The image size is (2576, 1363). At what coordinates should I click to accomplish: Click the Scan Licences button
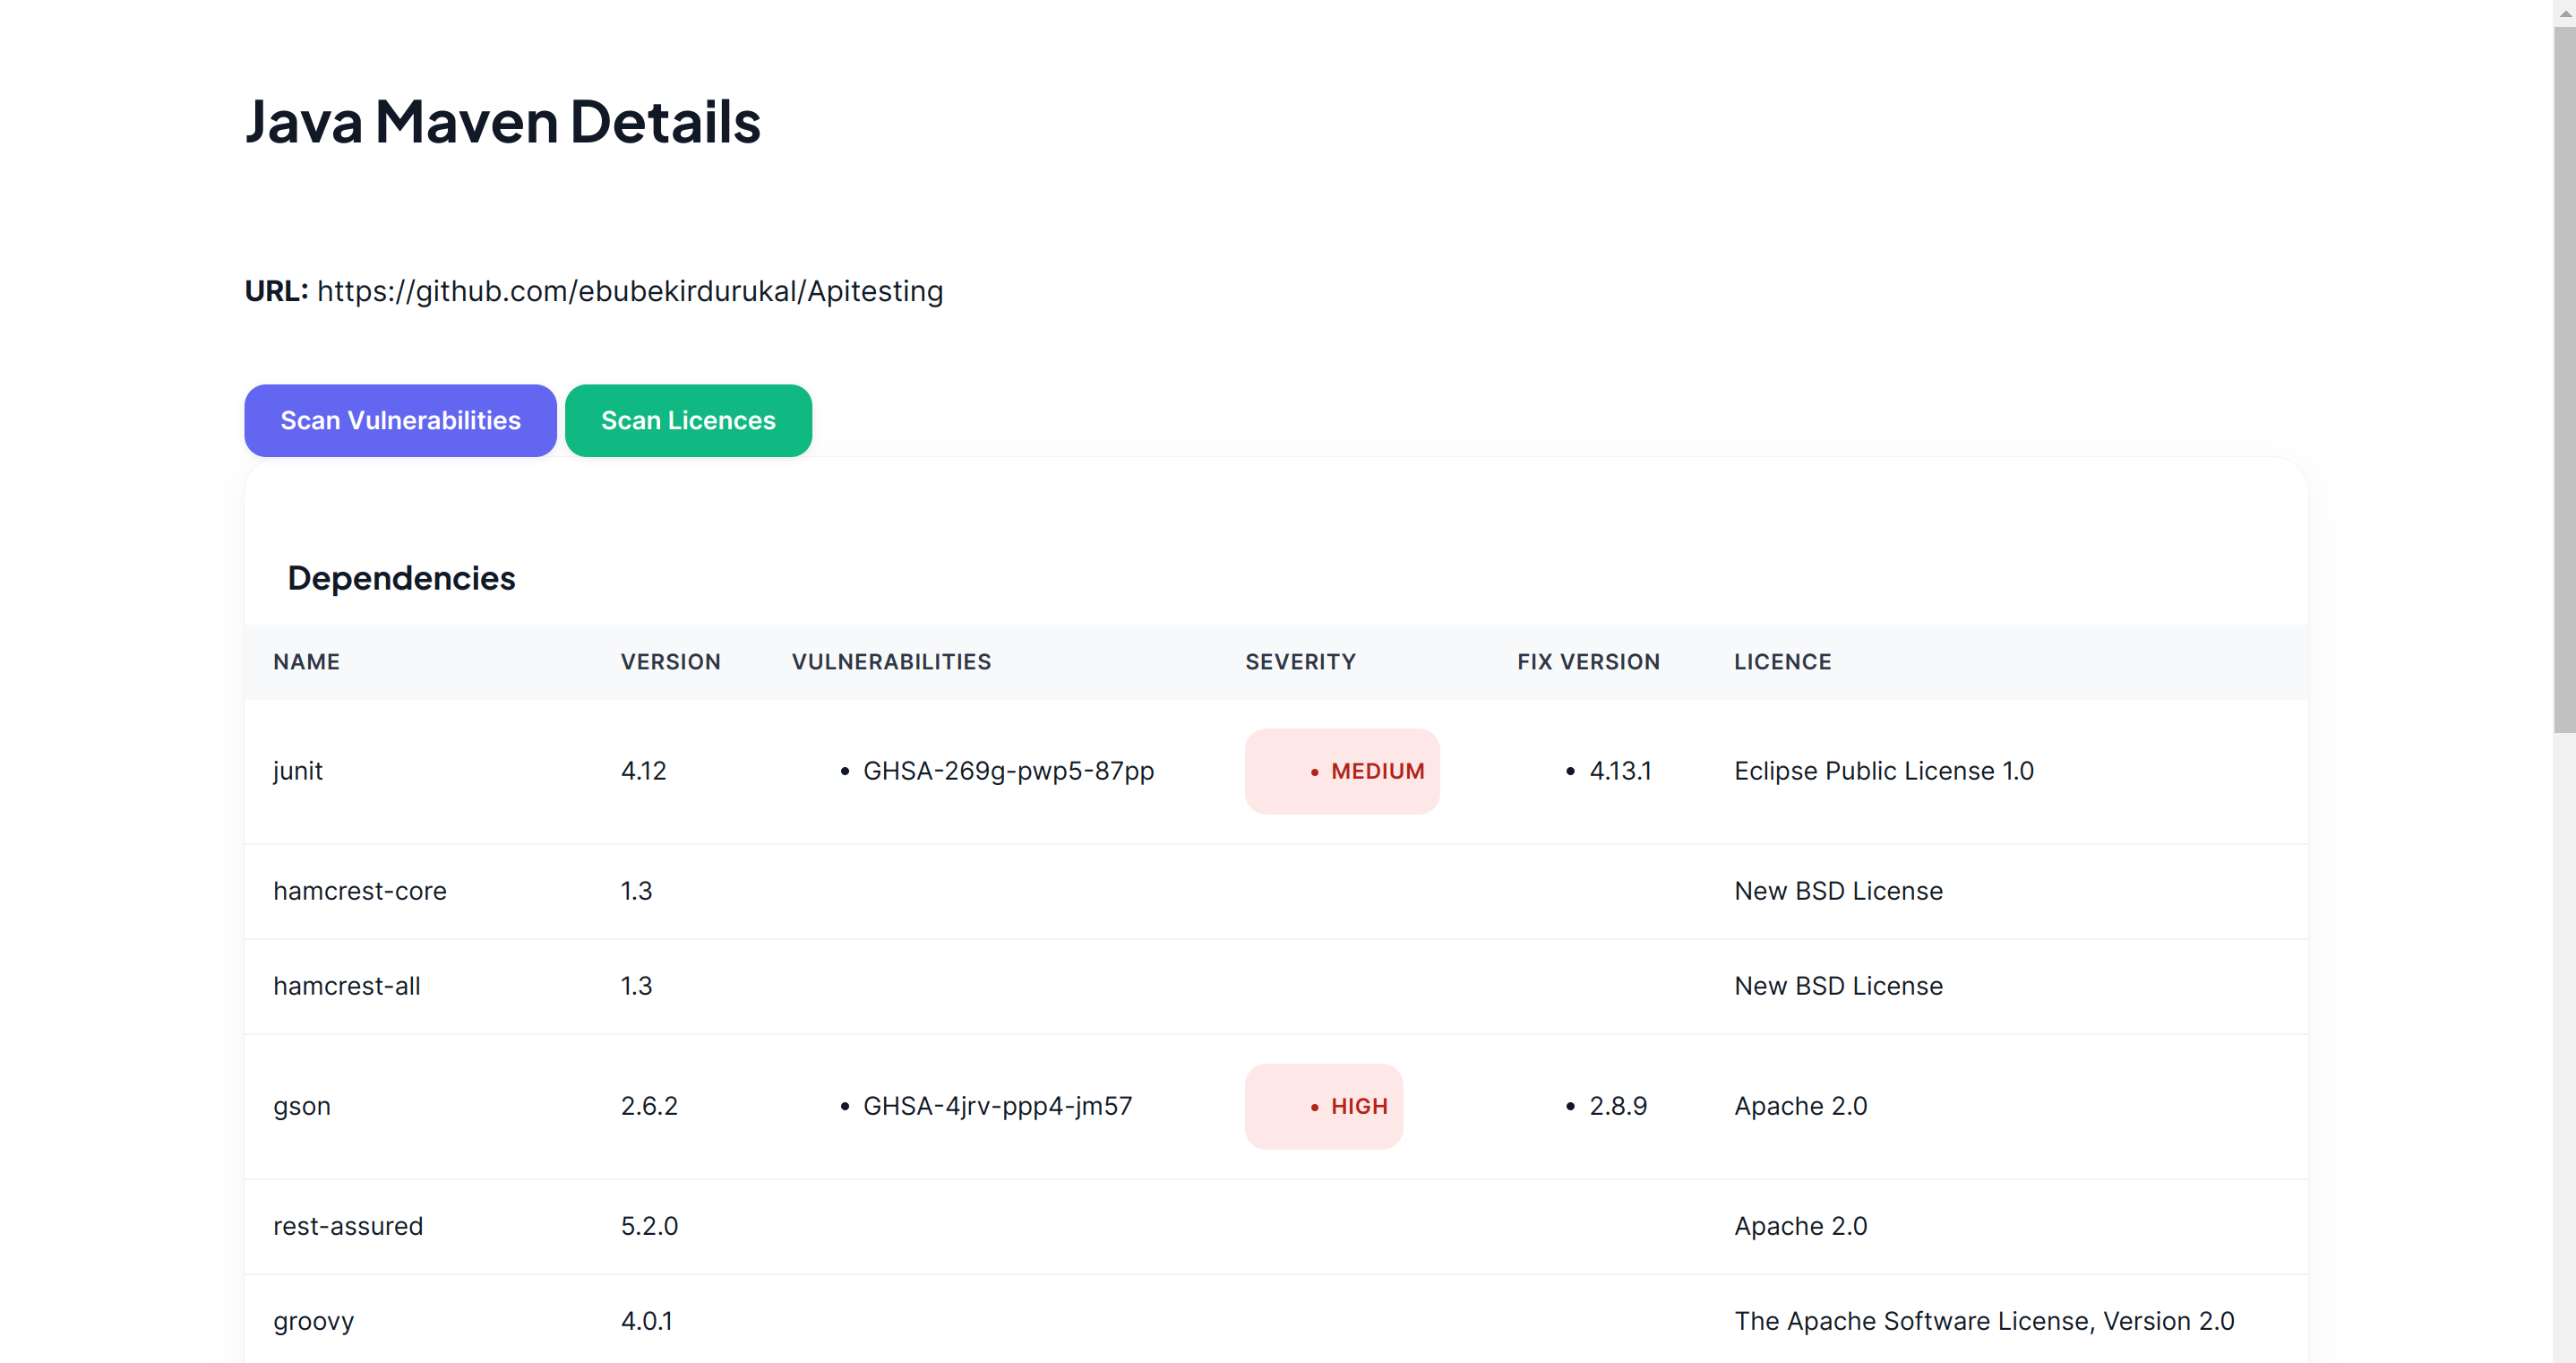coord(688,420)
